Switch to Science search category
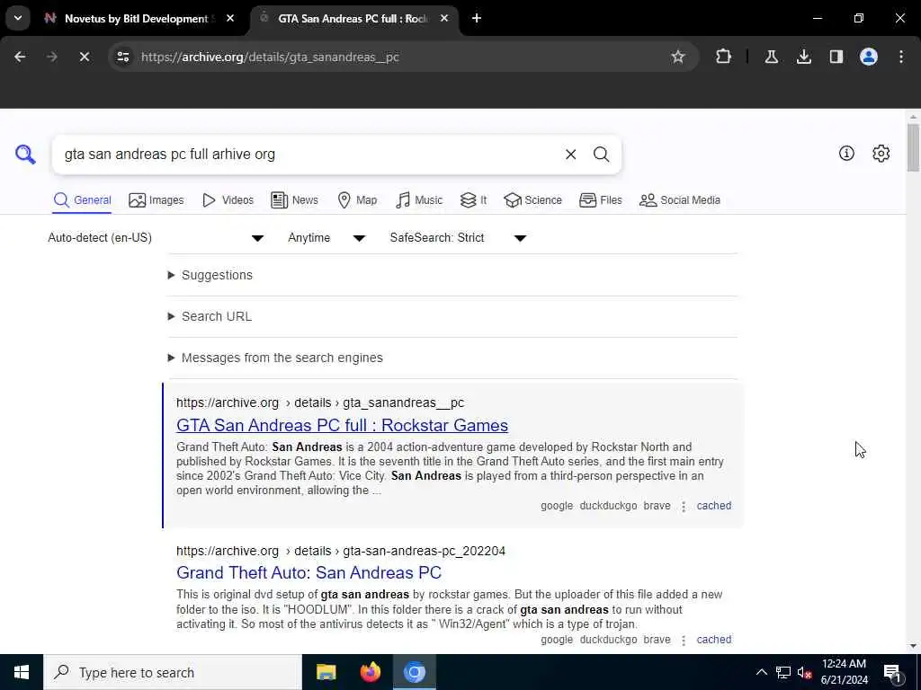Image resolution: width=921 pixels, height=690 pixels. tap(532, 200)
